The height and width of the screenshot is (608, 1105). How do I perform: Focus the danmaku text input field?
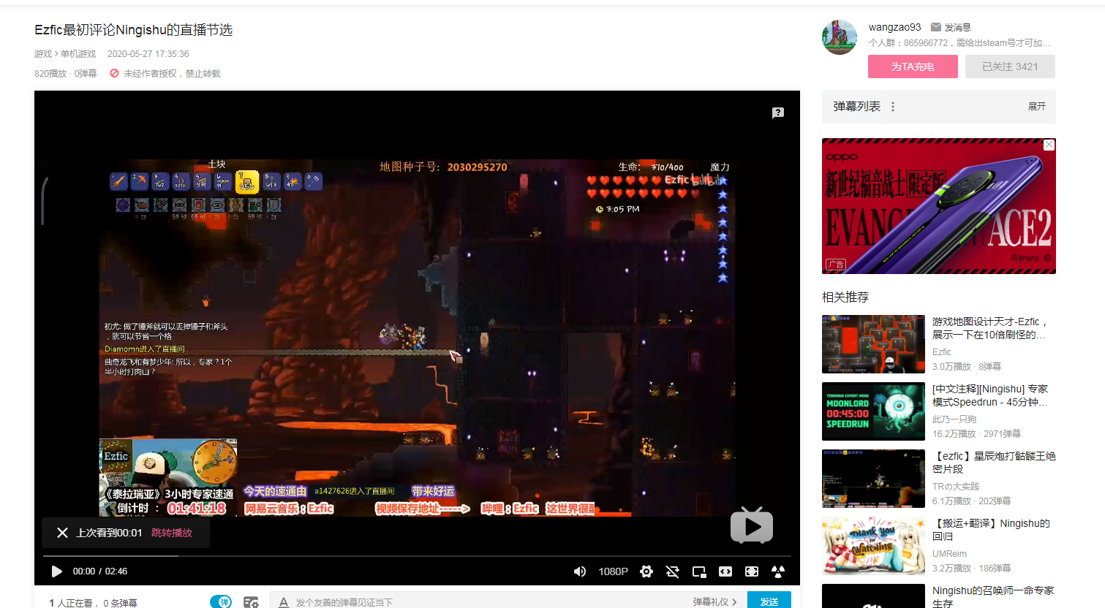click(483, 602)
